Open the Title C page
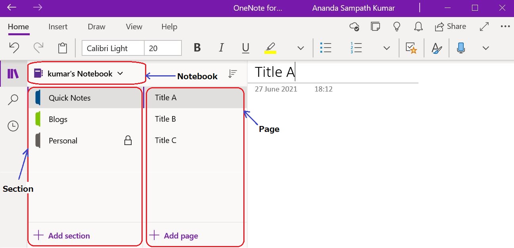The image size is (514, 248). point(195,140)
